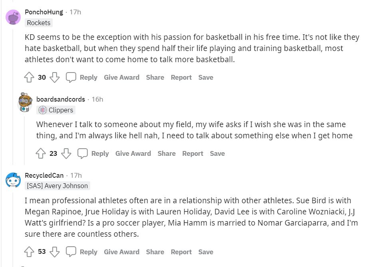Upvote RecycledCan's comment

point(29,252)
